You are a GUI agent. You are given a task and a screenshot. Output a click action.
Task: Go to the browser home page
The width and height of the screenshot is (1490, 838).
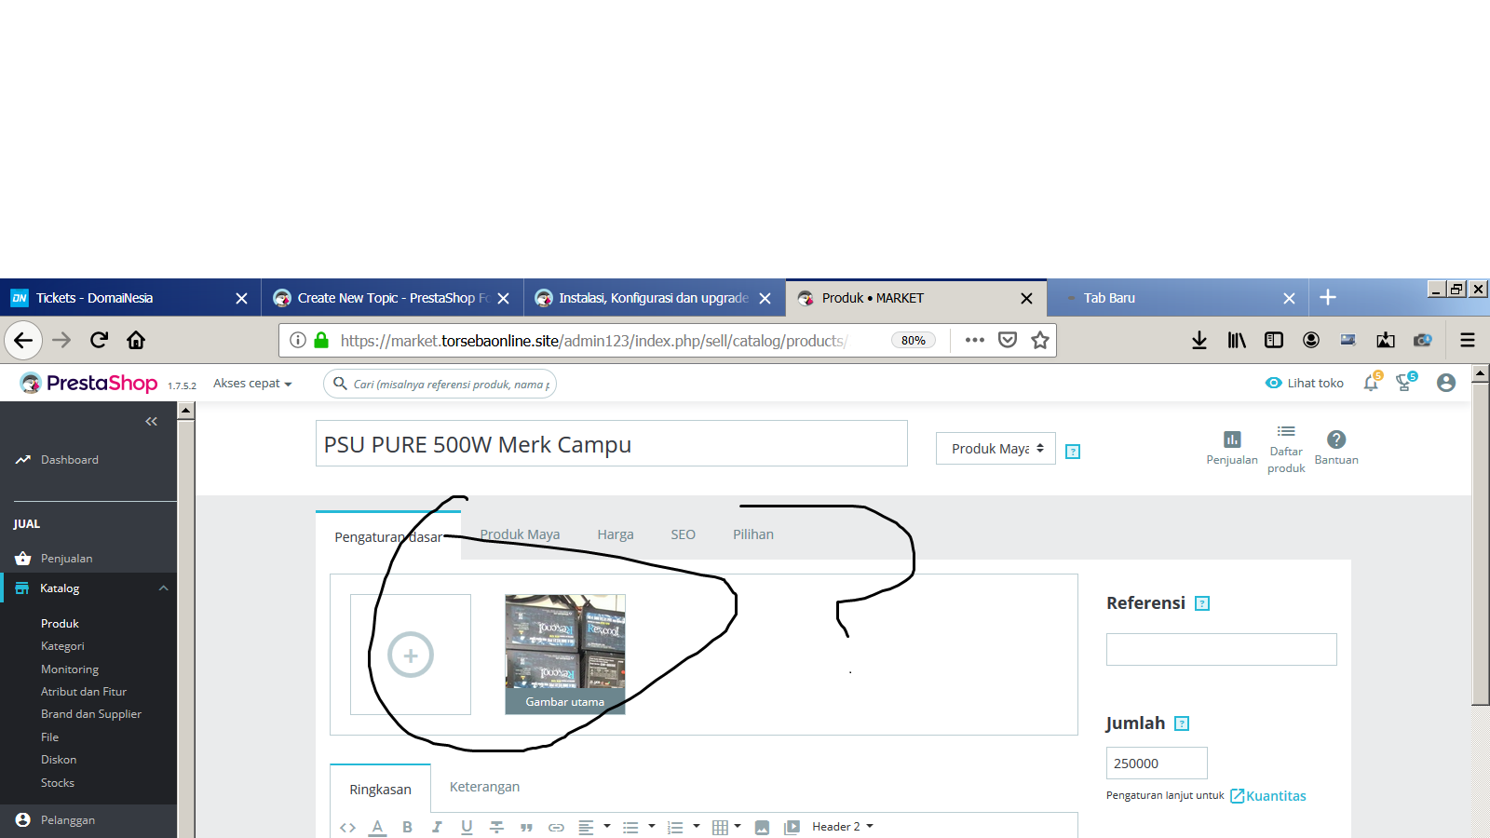pos(136,340)
